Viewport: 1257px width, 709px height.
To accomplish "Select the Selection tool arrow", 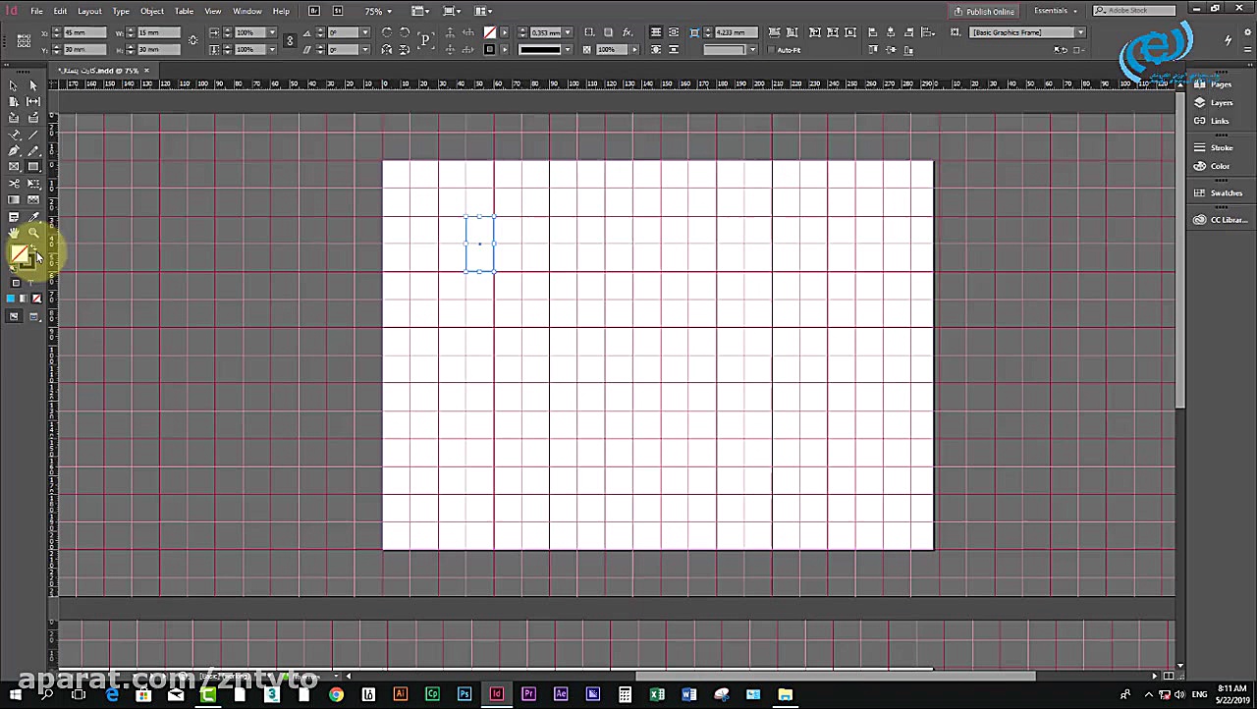I will coord(14,85).
